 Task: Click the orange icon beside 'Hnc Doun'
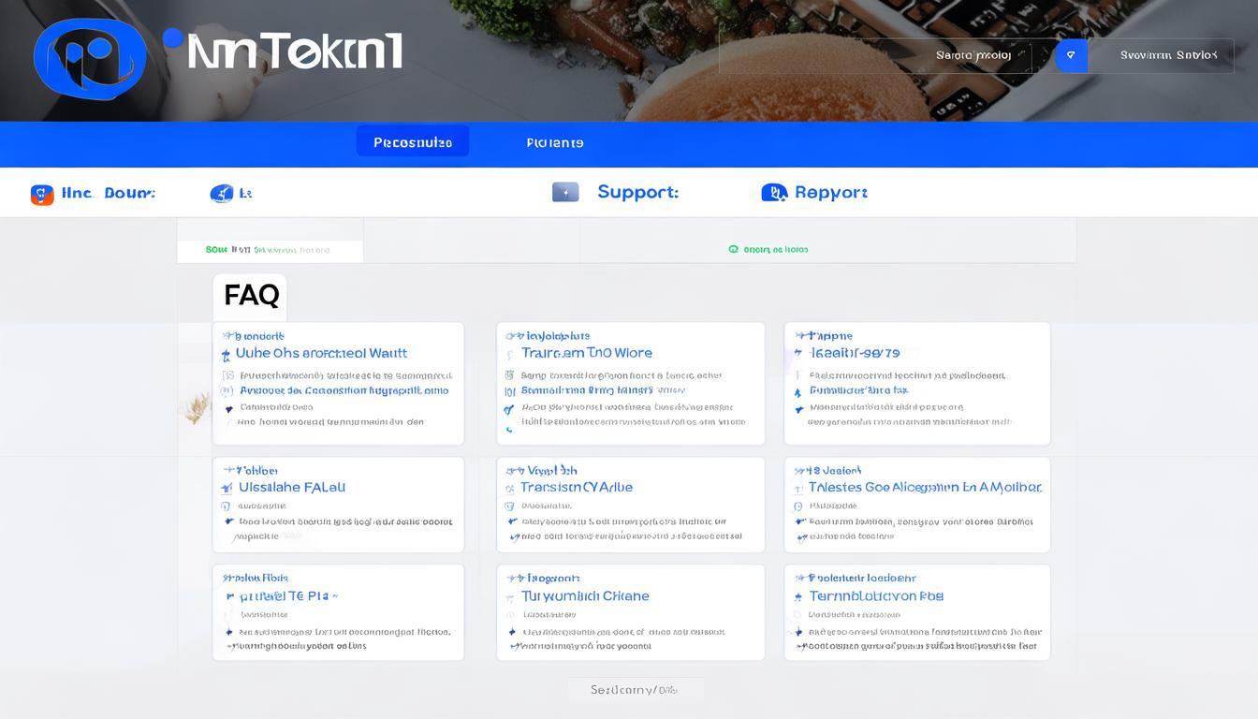42,194
